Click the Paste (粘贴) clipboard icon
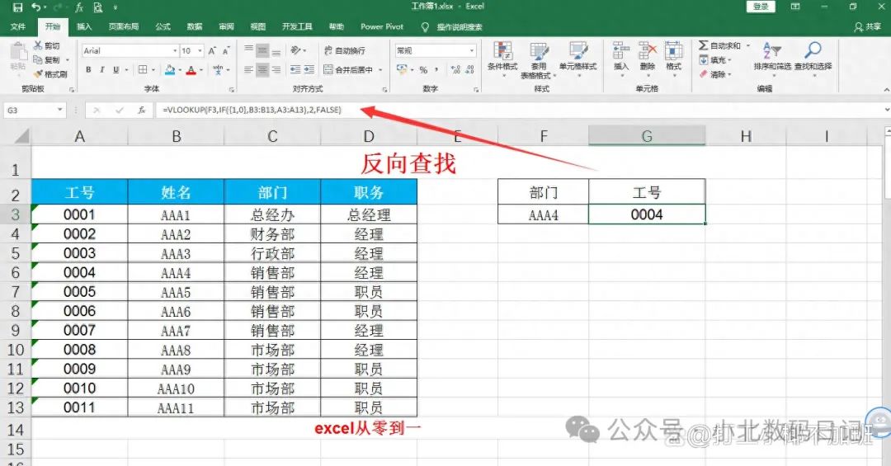This screenshot has height=466, width=891. 18,52
